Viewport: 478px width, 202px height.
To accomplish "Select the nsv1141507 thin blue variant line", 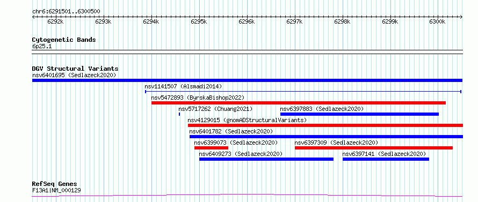I will click(303, 92).
